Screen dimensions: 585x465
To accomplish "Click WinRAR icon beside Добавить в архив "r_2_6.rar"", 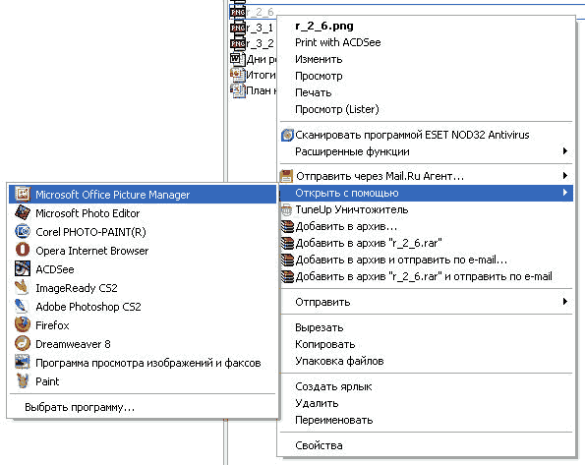I will pos(287,243).
